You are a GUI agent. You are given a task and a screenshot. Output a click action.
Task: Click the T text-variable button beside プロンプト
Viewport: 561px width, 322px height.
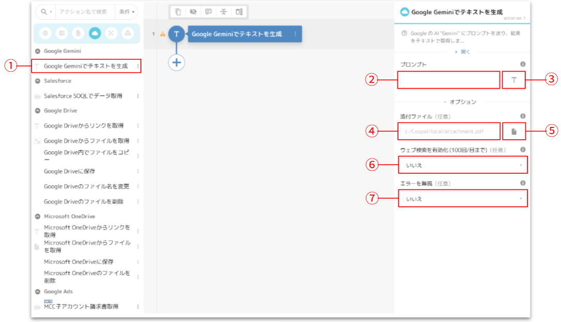coord(514,80)
